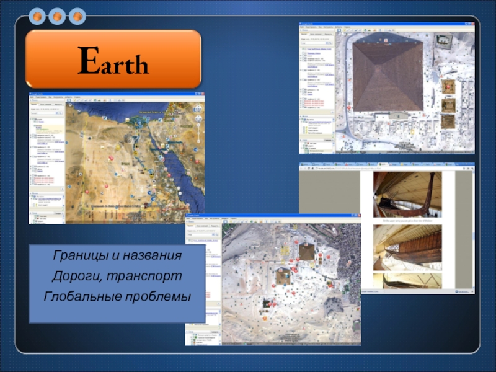Toggle the Дороги layer checkbox in pyramid close-up window
This screenshot has height=372, width=496.
coord(304,146)
